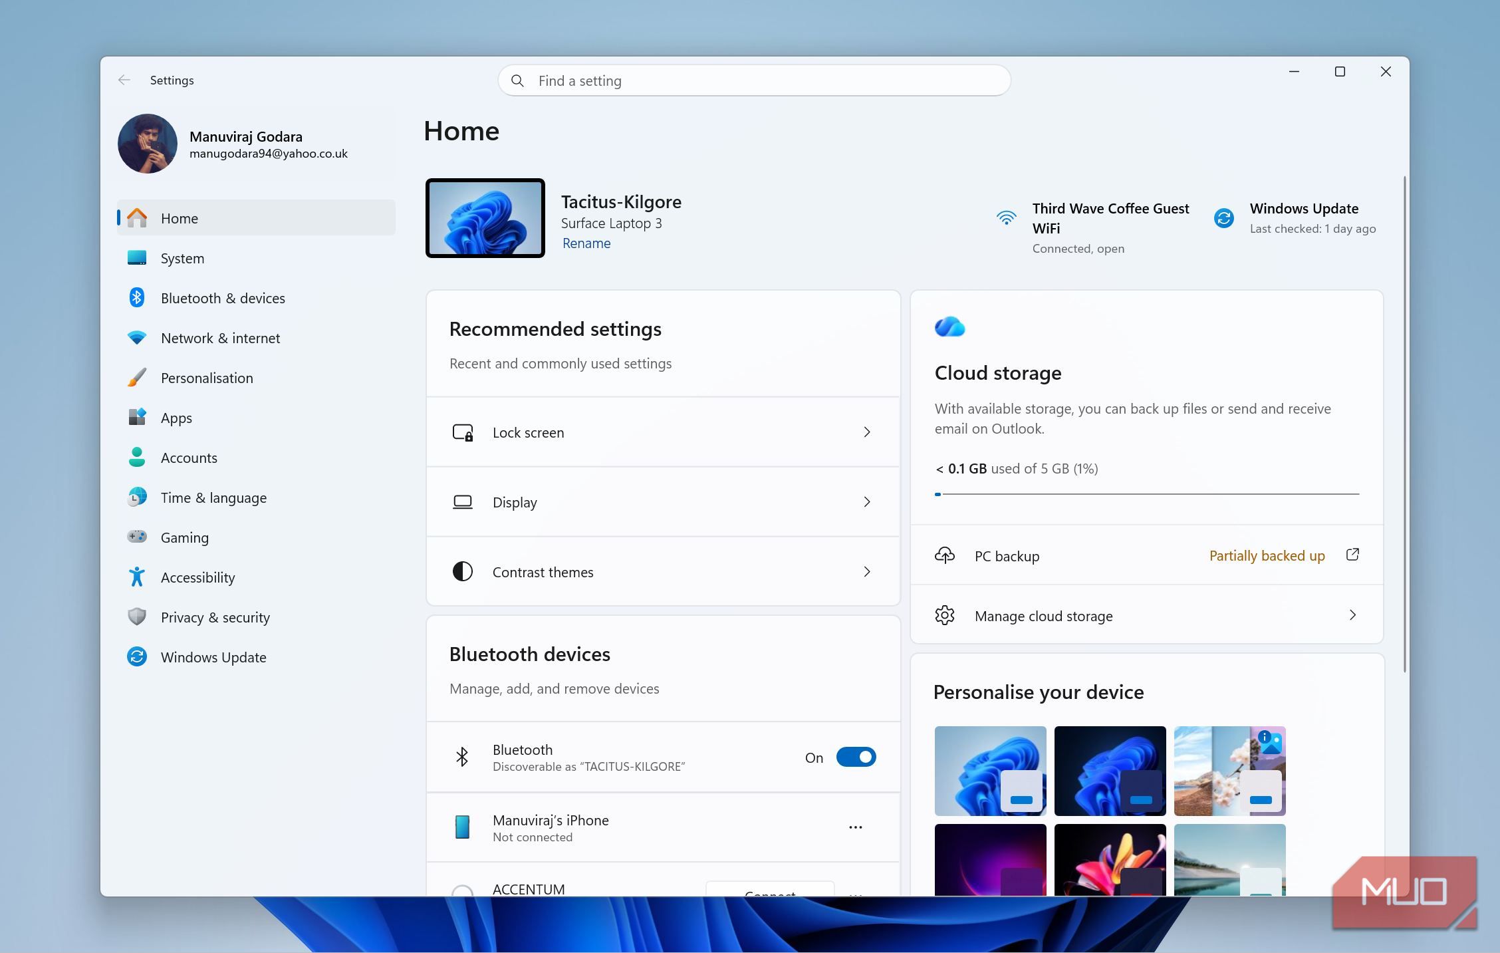1500x953 pixels.
Task: Open Display via its right chevron
Action: (867, 502)
